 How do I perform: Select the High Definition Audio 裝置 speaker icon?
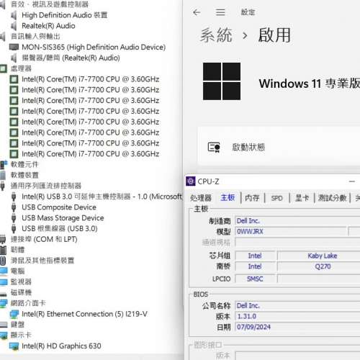[14, 15]
